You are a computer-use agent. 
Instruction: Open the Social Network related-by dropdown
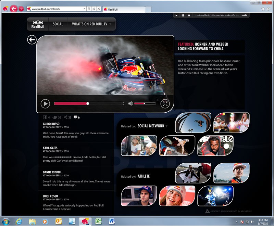click(x=152, y=126)
